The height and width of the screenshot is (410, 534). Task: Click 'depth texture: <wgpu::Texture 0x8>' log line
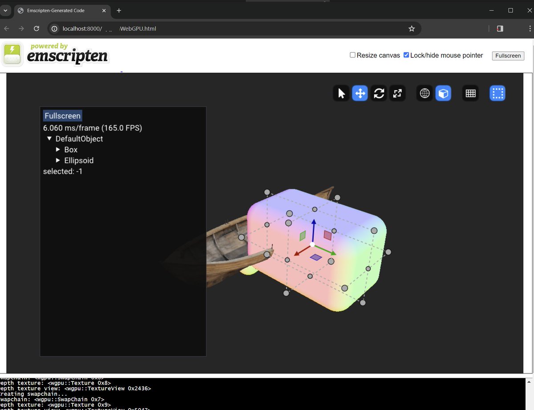[x=56, y=383]
